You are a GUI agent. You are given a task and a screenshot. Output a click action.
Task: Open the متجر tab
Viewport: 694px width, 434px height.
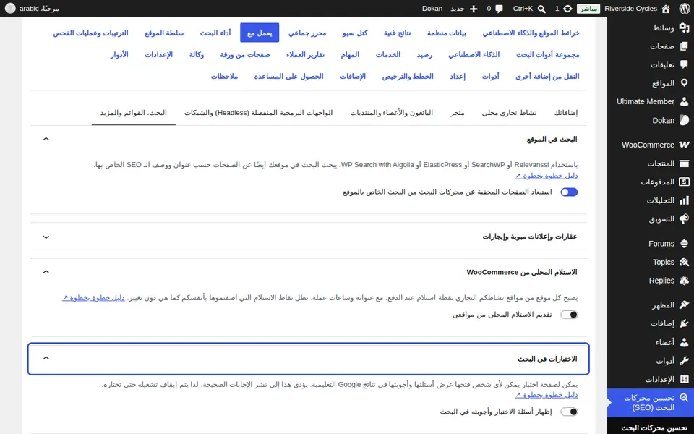[457, 113]
